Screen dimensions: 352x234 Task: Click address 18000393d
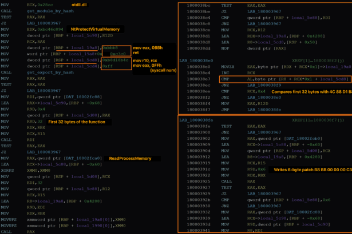199,224
